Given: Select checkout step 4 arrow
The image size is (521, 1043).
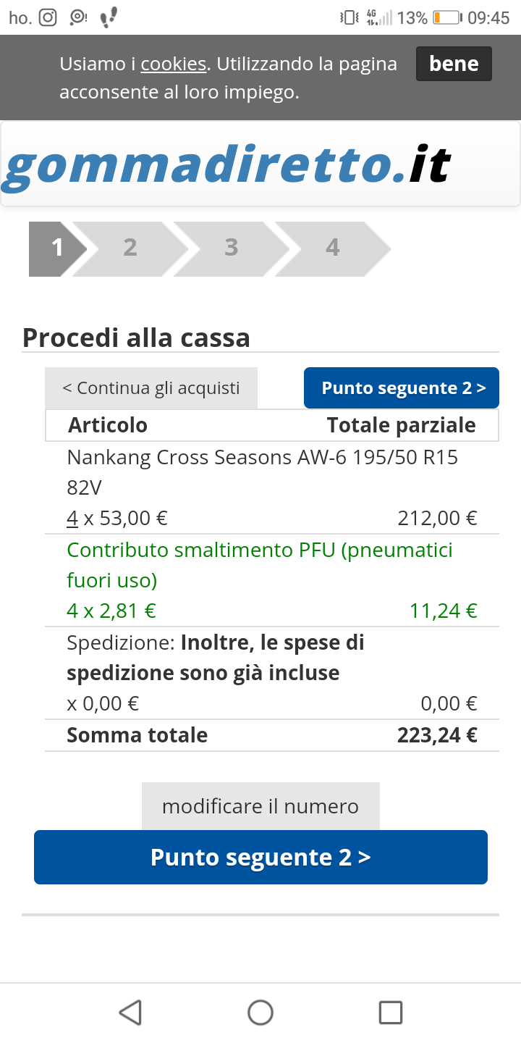Looking at the screenshot, I should coord(333,248).
